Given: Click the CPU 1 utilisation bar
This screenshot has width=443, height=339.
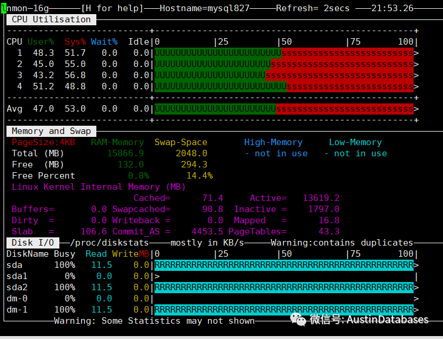Looking at the screenshot, I should click(x=284, y=53).
